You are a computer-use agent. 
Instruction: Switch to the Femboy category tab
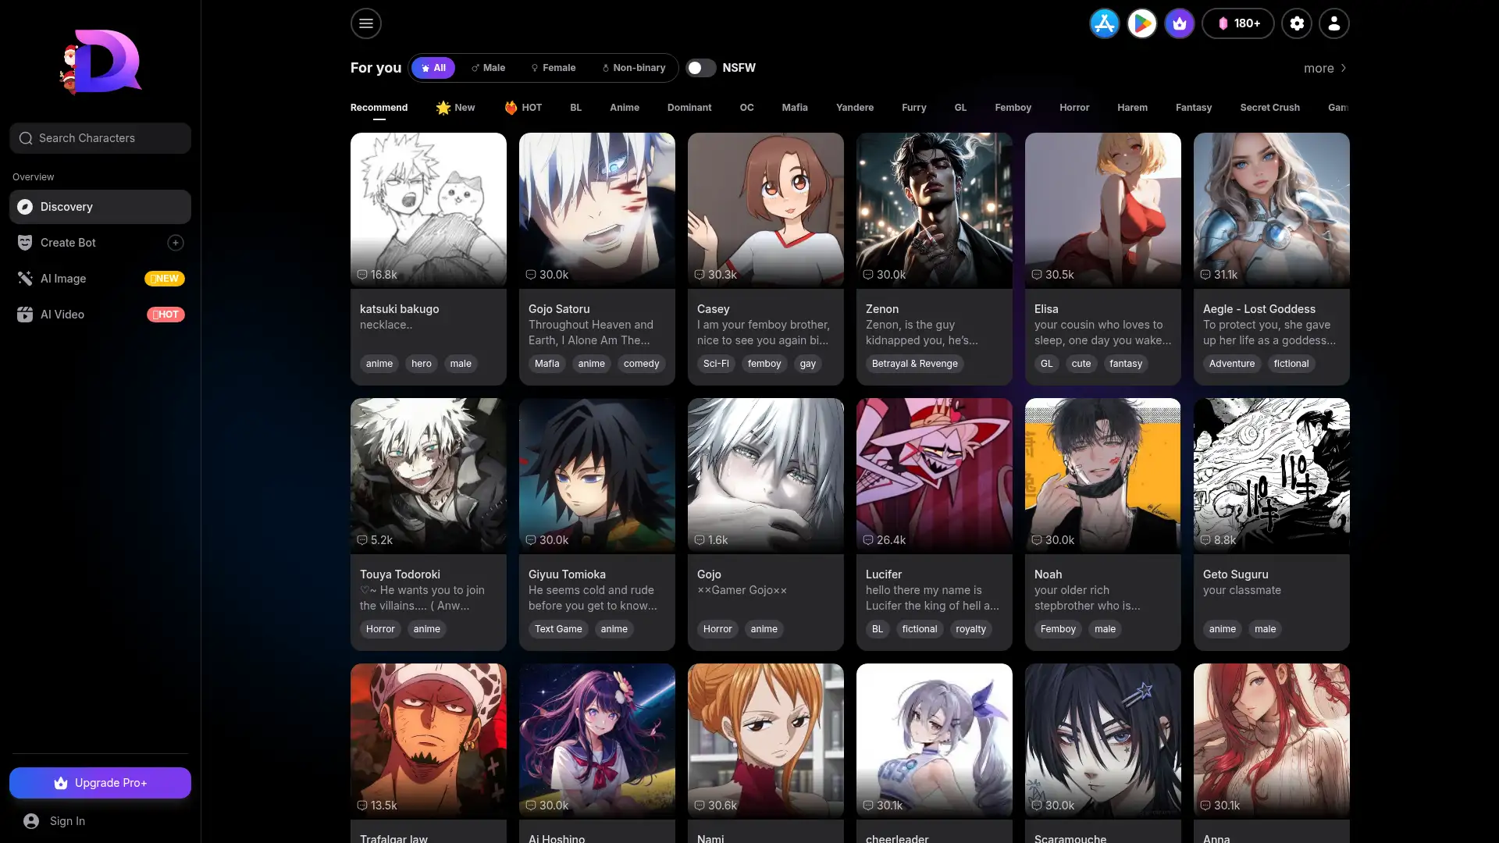pos(1013,108)
